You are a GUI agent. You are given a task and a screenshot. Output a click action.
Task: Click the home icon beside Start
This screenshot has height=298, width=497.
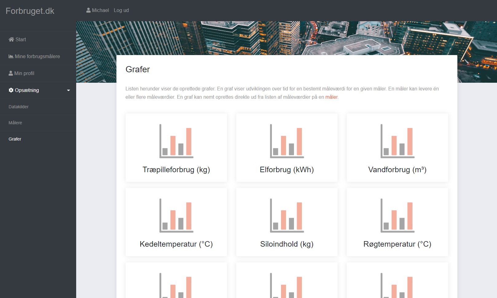[x=11, y=39]
